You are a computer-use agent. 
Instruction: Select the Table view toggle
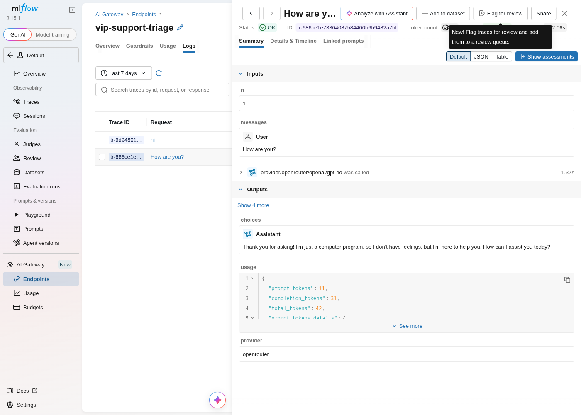click(x=502, y=56)
